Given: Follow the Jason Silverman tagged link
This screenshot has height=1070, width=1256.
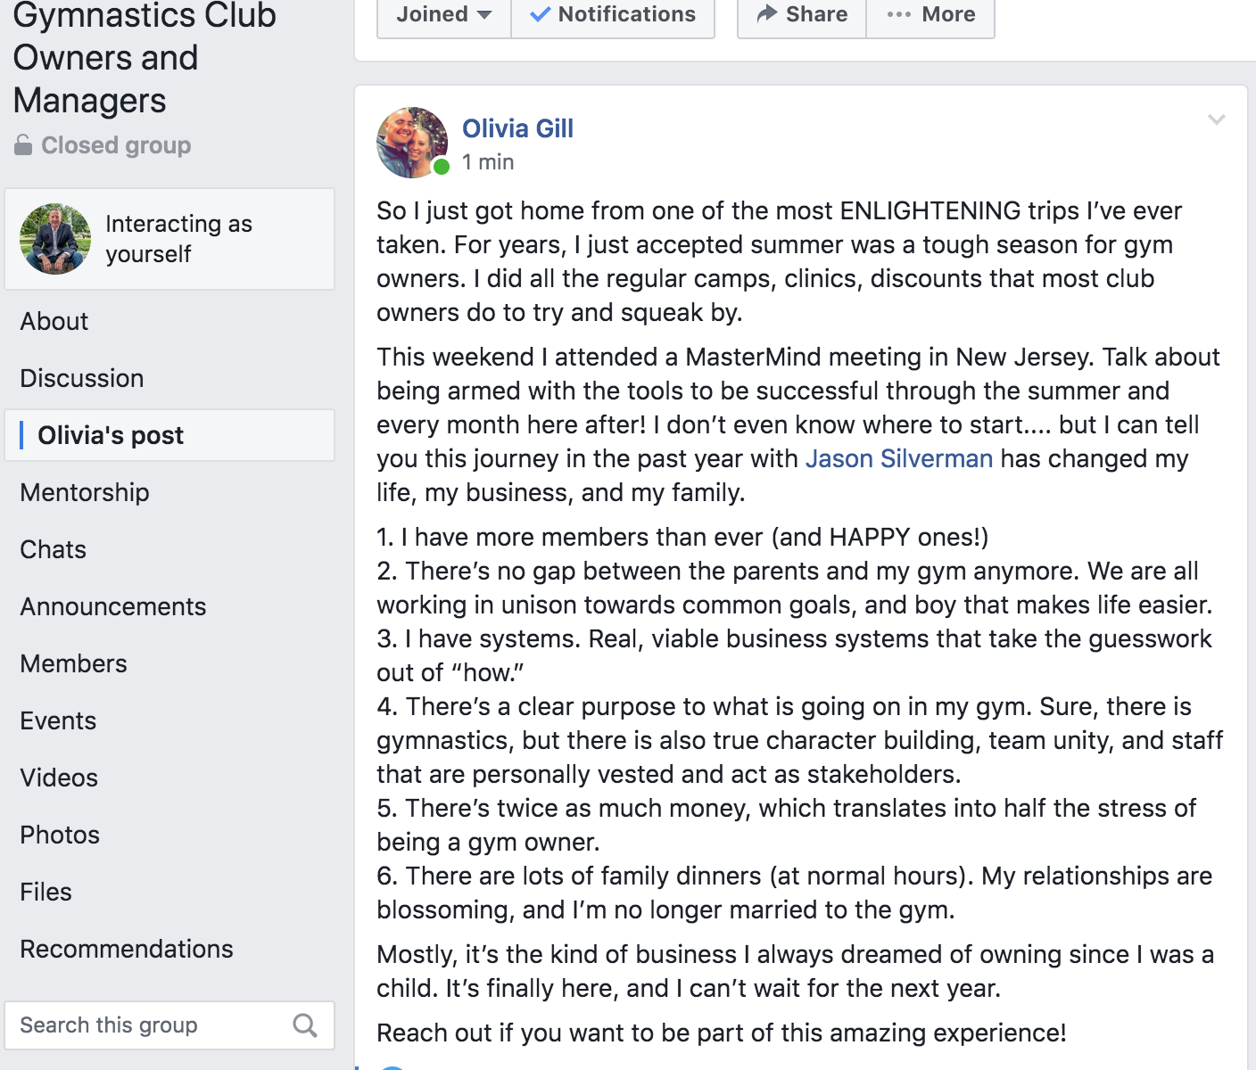Looking at the screenshot, I should coord(899,458).
